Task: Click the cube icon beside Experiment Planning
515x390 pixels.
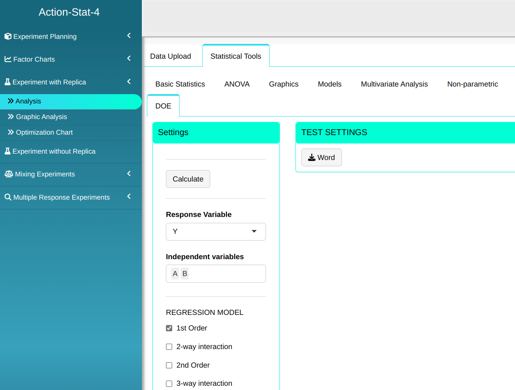Action: [8, 36]
